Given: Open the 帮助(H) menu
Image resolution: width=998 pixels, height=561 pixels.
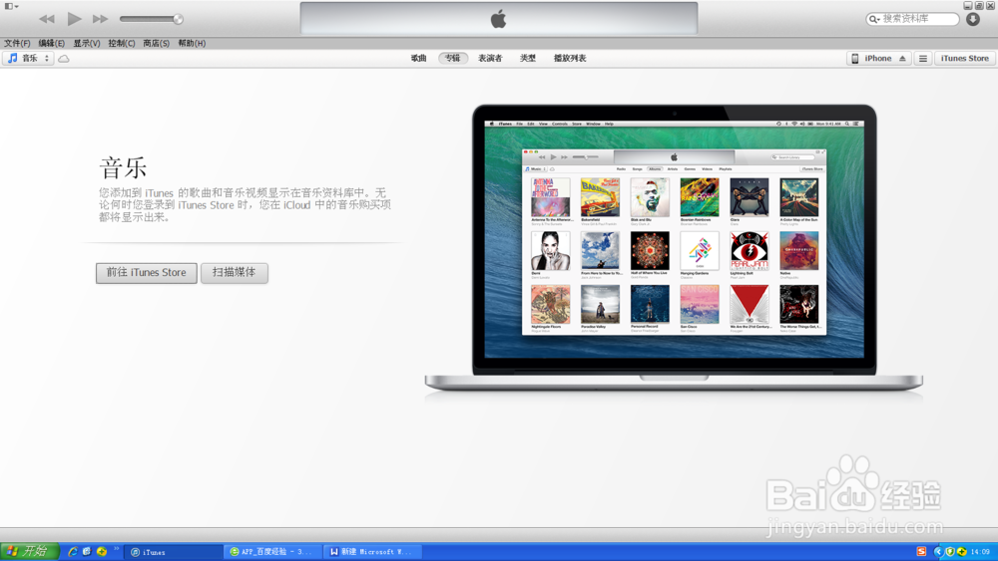Looking at the screenshot, I should pyautogui.click(x=192, y=43).
